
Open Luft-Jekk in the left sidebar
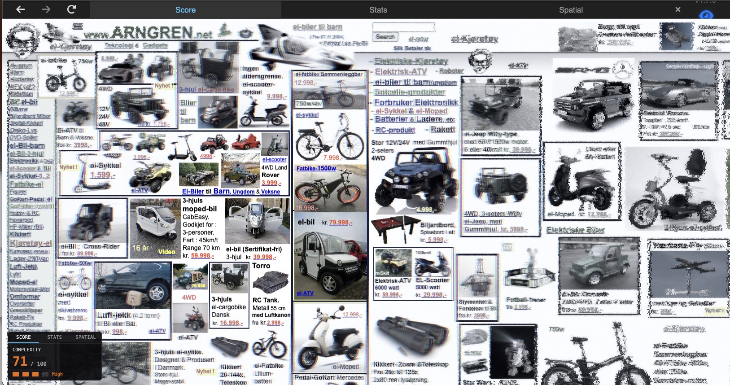pyautogui.click(x=23, y=267)
